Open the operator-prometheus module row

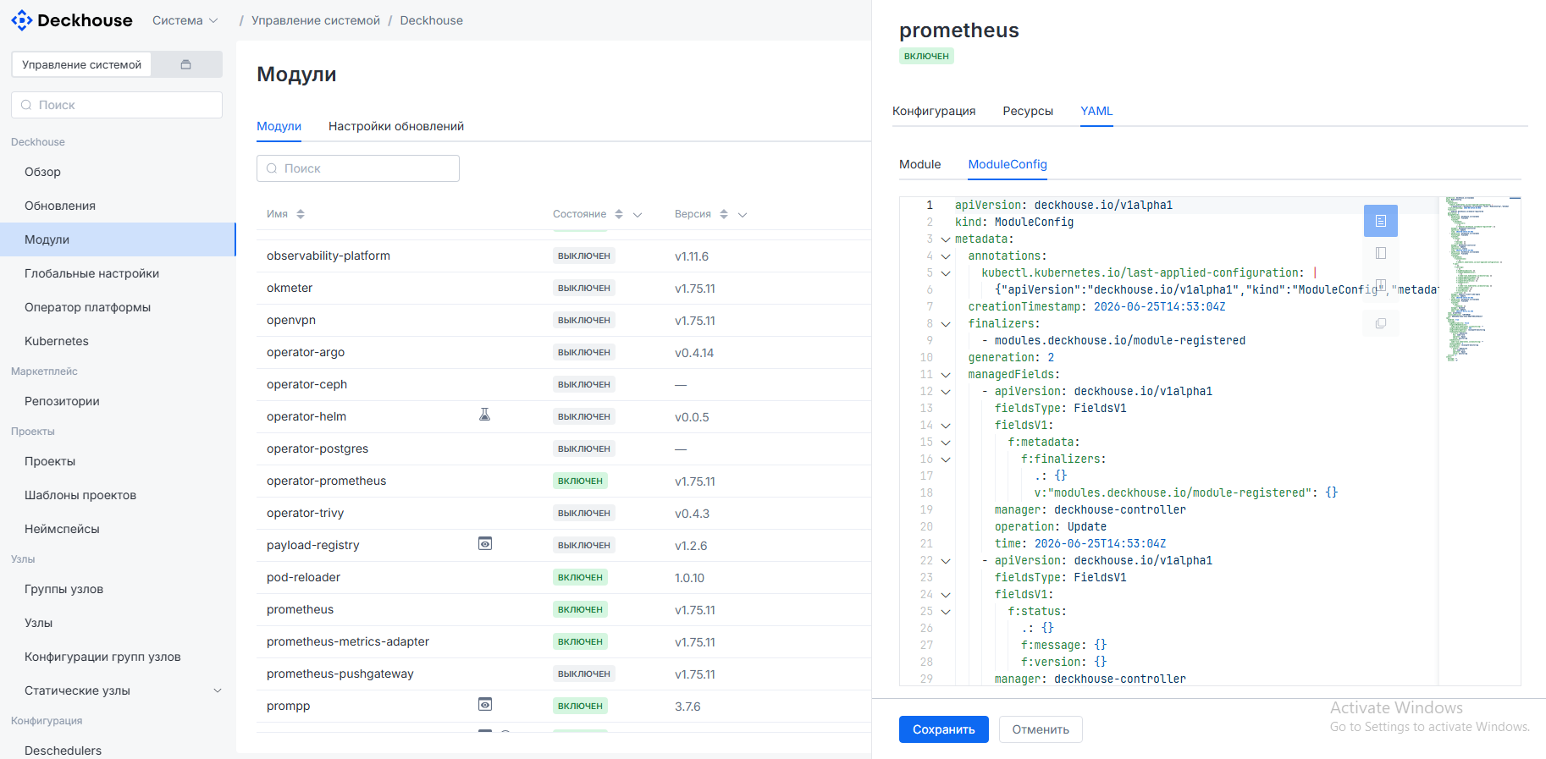click(564, 481)
